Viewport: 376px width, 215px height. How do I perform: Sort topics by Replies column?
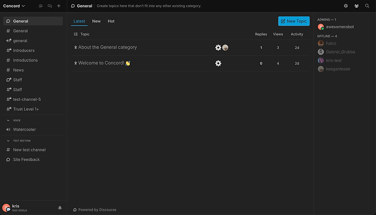tap(261, 34)
